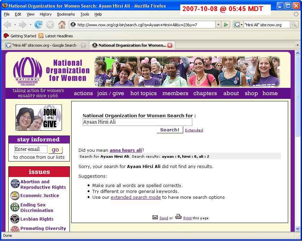Open the Getting Started bookmark
The height and width of the screenshot is (241, 302).
point(20,36)
